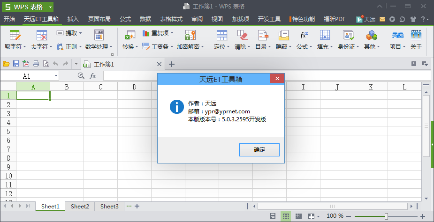The width and height of the screenshot is (434, 222).
Task: Click the print preview icon
Action: (x=46, y=64)
